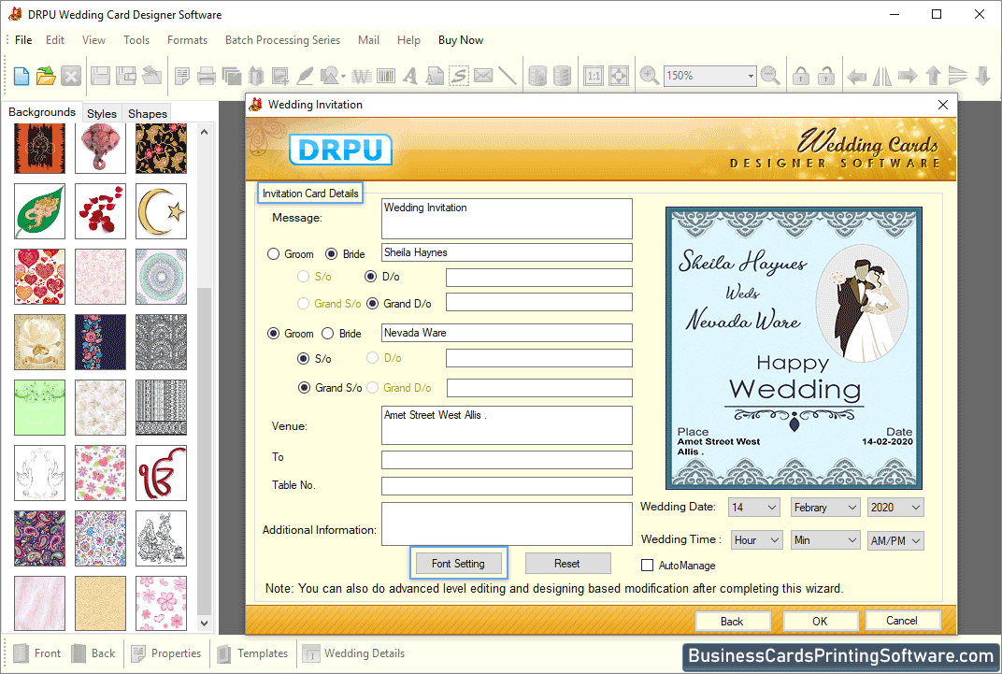1002x674 pixels.
Task: Open the Formats menu
Action: pyautogui.click(x=187, y=39)
